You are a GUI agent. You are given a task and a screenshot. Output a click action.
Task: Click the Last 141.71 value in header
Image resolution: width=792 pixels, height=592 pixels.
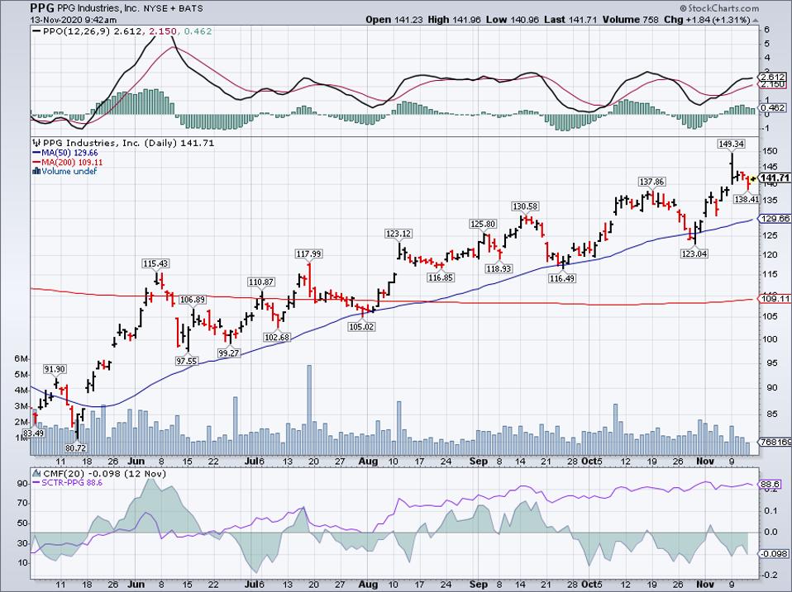click(570, 20)
